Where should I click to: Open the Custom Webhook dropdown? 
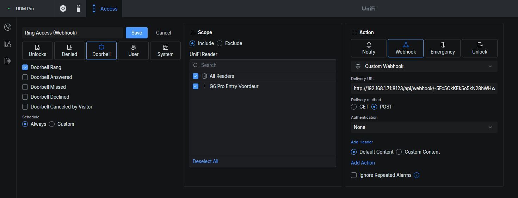coord(424,66)
